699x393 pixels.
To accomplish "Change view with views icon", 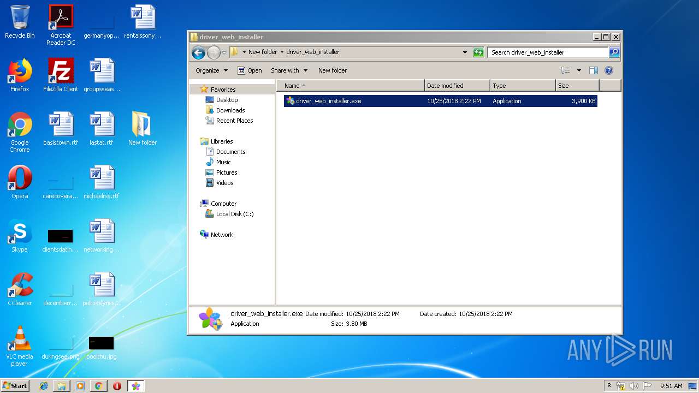I will (x=566, y=70).
